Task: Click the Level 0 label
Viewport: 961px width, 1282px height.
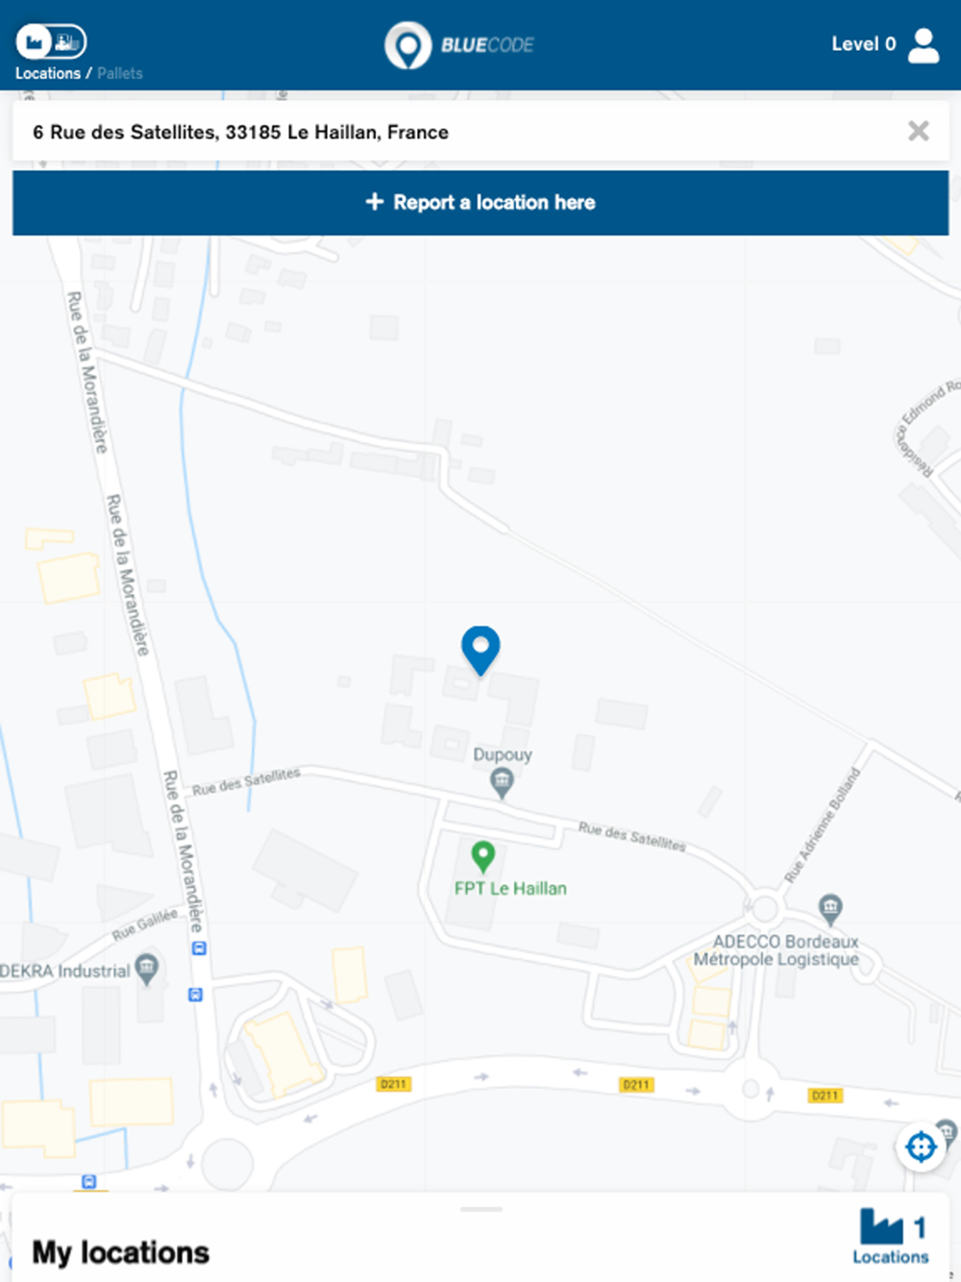Action: point(863,44)
